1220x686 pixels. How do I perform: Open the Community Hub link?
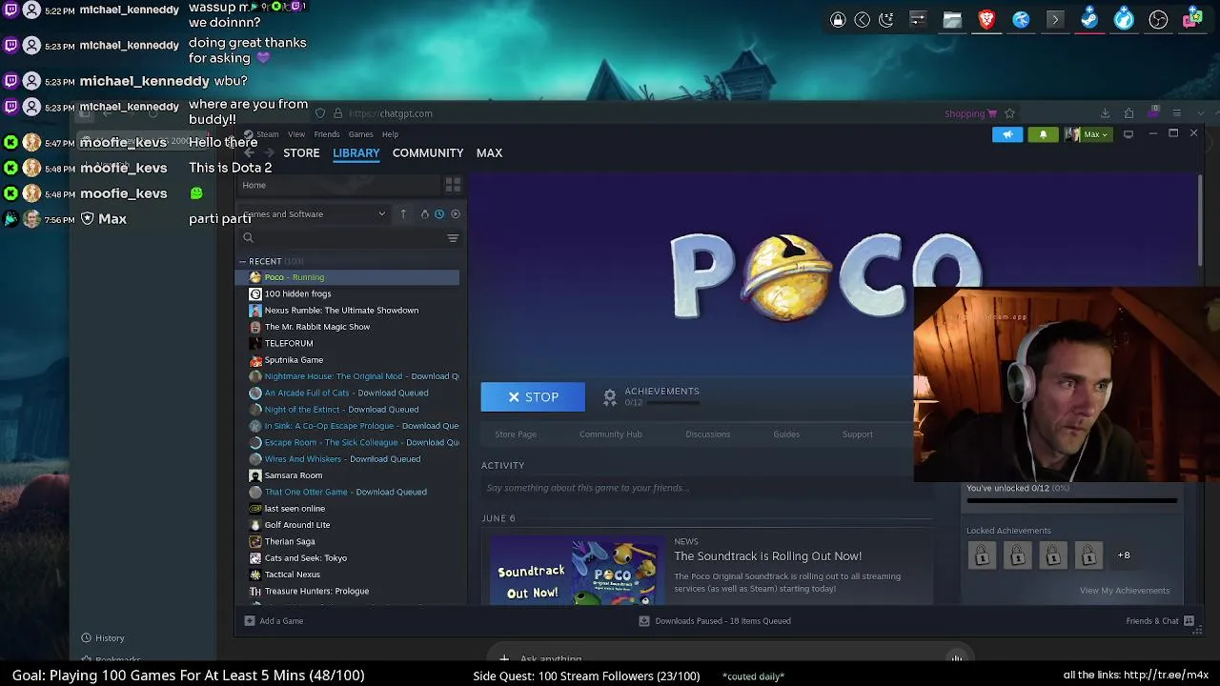611,434
